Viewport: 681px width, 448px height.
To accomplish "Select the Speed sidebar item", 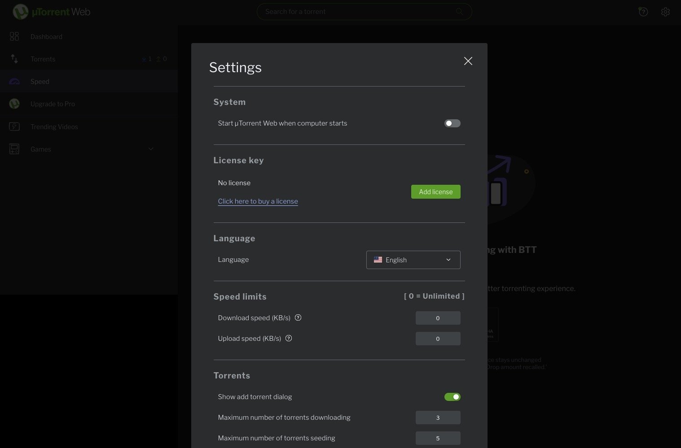I will click(x=89, y=81).
